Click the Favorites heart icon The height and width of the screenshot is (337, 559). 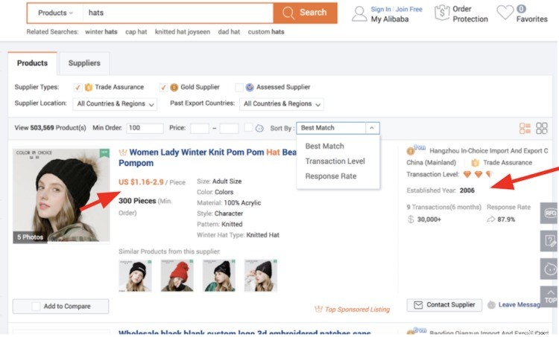click(505, 13)
